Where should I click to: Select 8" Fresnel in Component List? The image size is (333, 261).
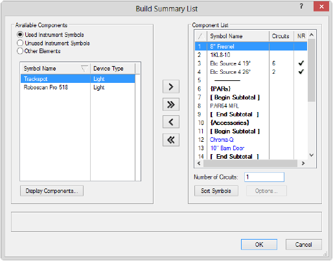(251, 46)
